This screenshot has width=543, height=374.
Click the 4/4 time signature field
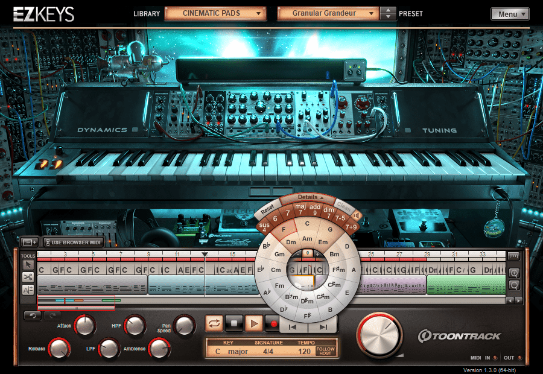[x=268, y=351]
